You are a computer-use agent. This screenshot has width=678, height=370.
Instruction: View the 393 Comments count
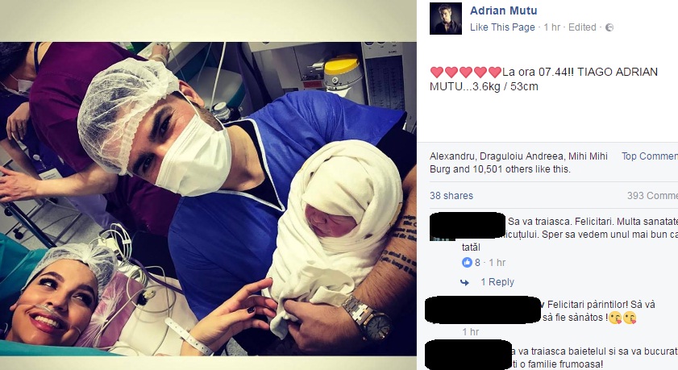point(652,196)
